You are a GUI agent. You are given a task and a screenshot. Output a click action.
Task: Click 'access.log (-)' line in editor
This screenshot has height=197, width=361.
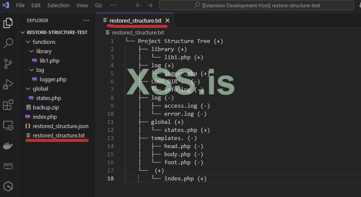(x=187, y=106)
